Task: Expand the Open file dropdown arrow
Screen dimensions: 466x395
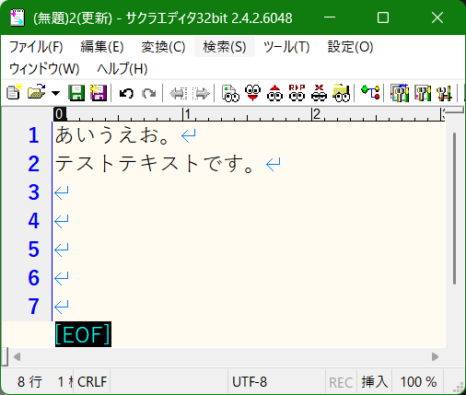Action: [x=55, y=93]
